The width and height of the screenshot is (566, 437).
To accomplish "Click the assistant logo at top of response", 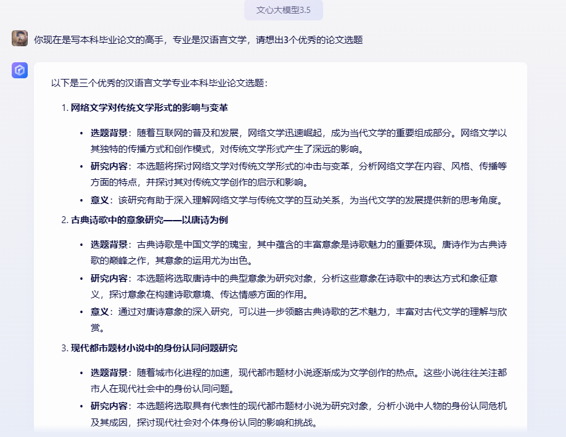I will [x=18, y=71].
